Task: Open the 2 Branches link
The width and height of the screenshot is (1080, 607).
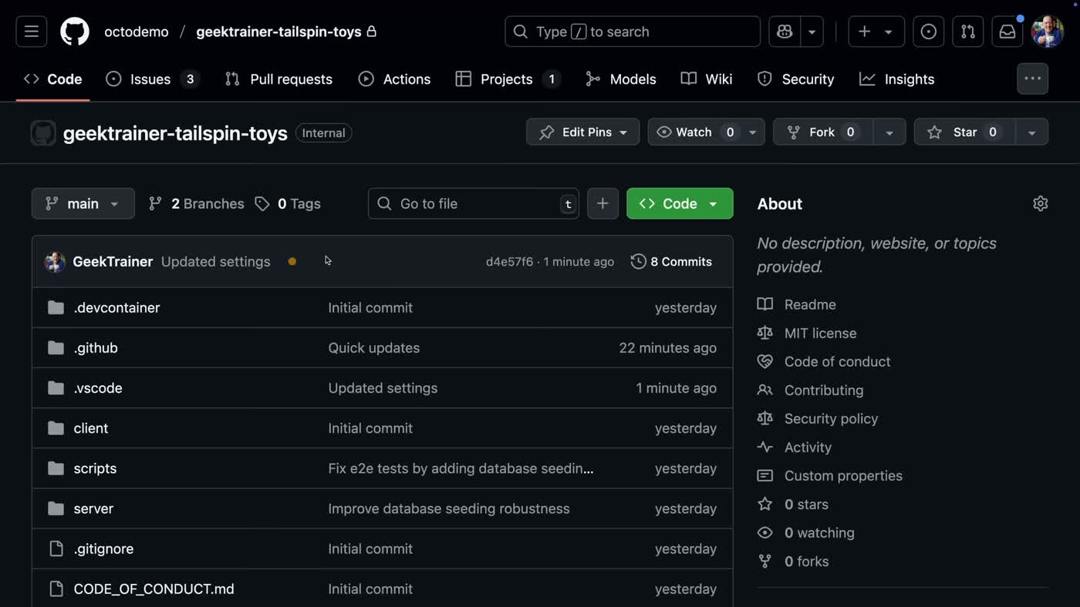Action: tap(197, 203)
